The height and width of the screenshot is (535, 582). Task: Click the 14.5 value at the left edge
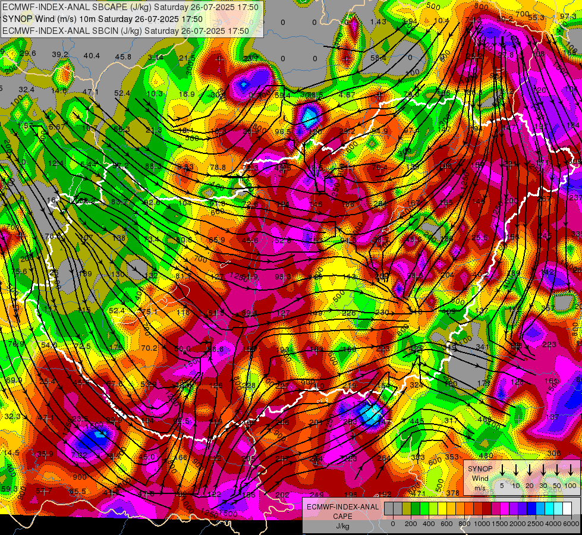pyautogui.click(x=12, y=452)
